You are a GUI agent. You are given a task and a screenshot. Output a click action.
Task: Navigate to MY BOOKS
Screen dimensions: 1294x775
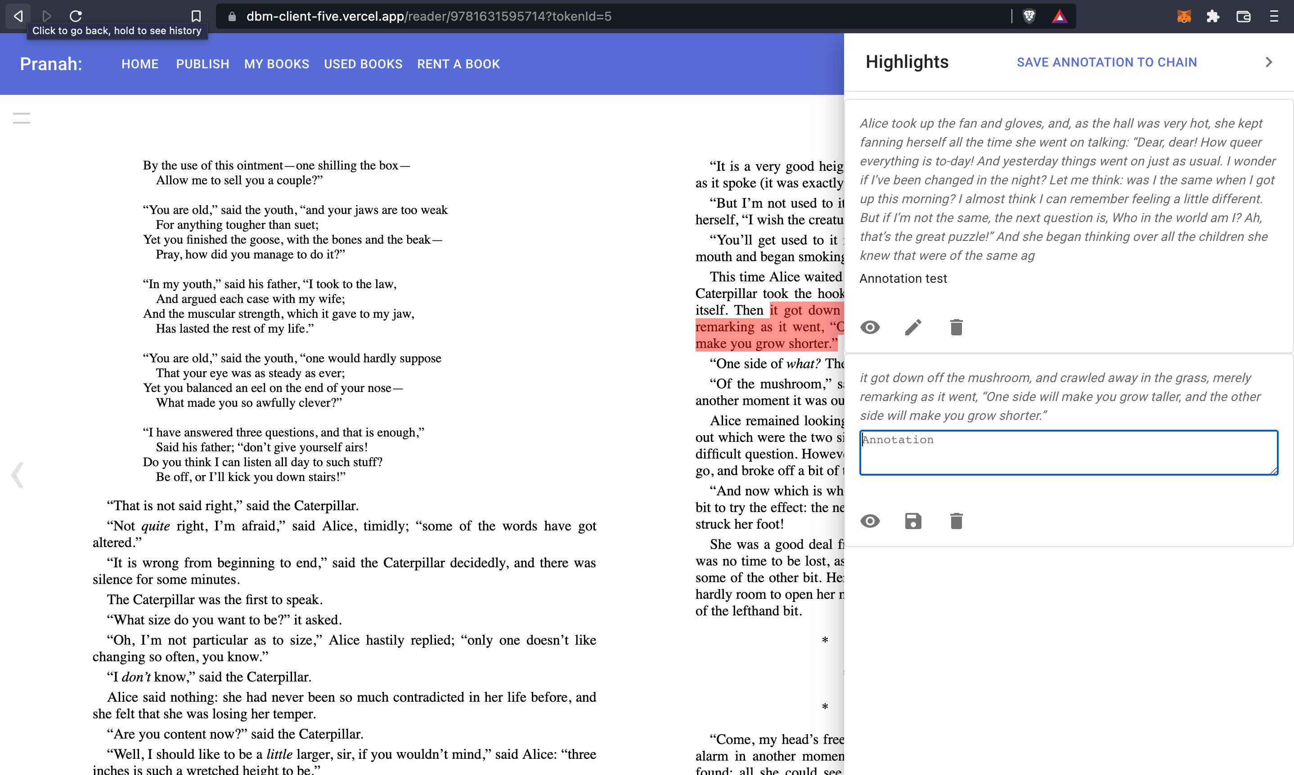click(x=276, y=64)
